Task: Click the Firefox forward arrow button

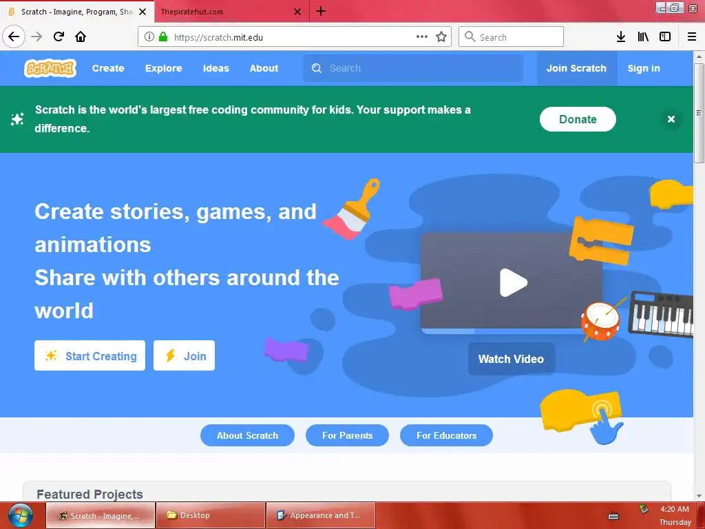Action: (x=36, y=37)
